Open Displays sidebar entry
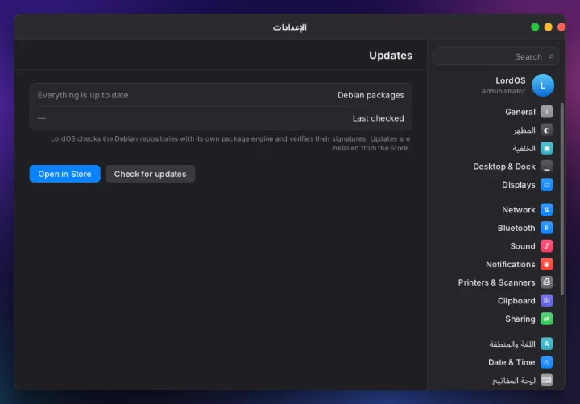 point(518,185)
